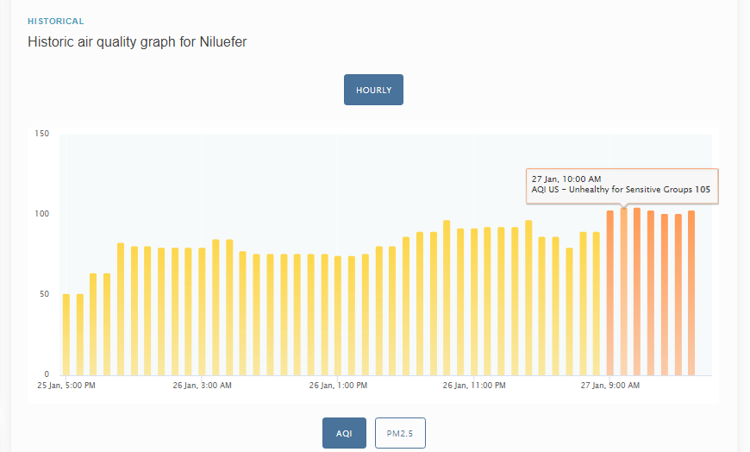The image size is (750, 452).
Task: Click the tooltip text 'Unhealthy for Sensitive Groups 105'
Action: pos(640,190)
